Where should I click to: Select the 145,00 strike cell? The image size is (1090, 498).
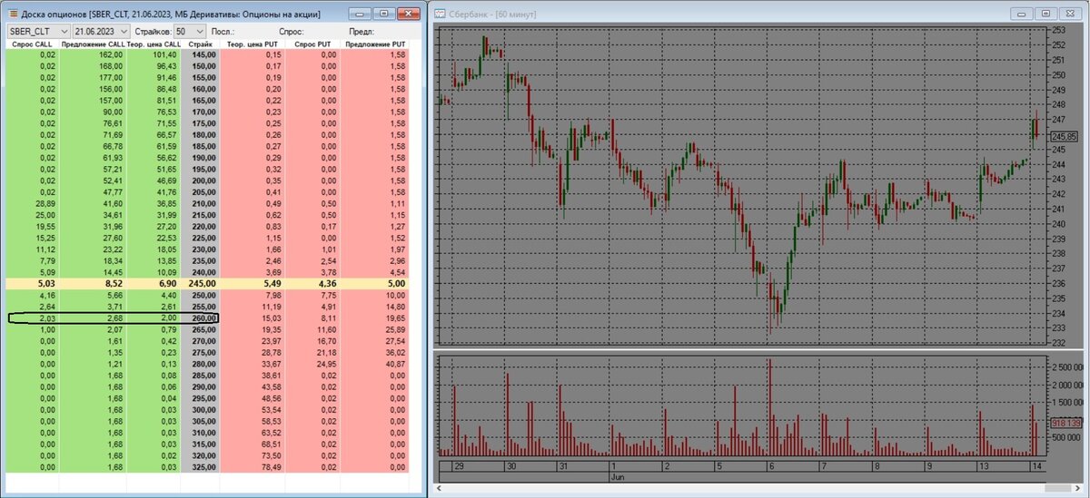202,54
